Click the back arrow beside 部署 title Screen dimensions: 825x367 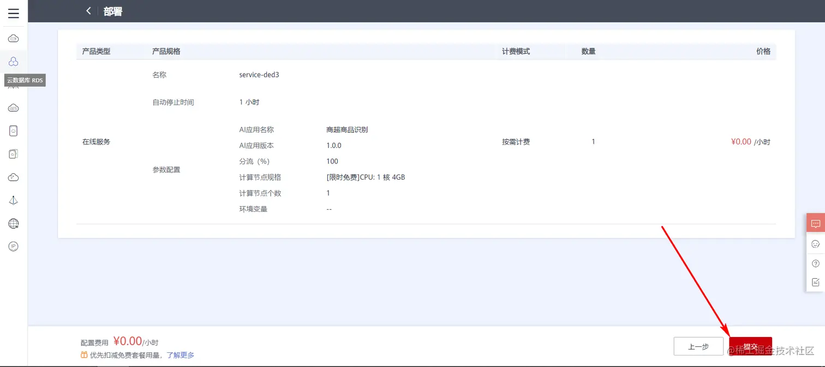[x=88, y=11]
